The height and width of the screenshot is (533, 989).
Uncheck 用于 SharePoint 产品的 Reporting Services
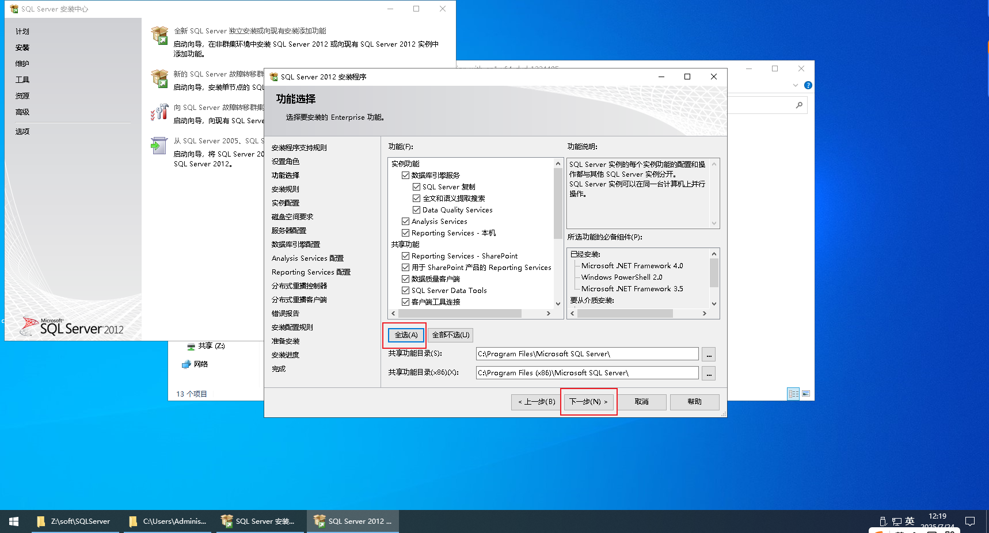(405, 268)
